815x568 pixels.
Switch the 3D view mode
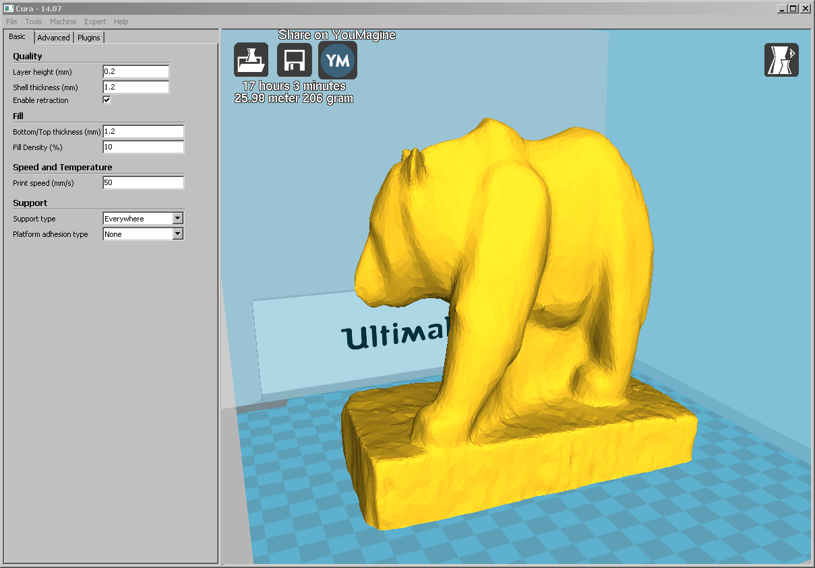[781, 60]
